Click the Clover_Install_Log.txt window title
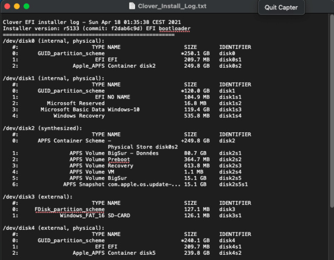334x260 pixels. click(x=172, y=6)
